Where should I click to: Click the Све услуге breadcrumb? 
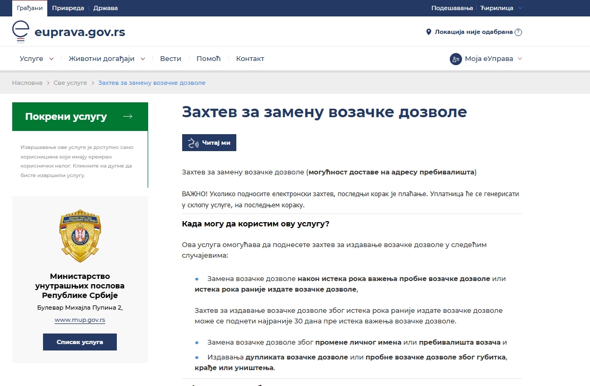coord(70,83)
